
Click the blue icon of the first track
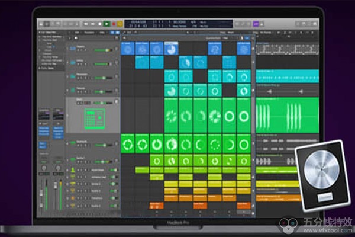[x=72, y=49]
